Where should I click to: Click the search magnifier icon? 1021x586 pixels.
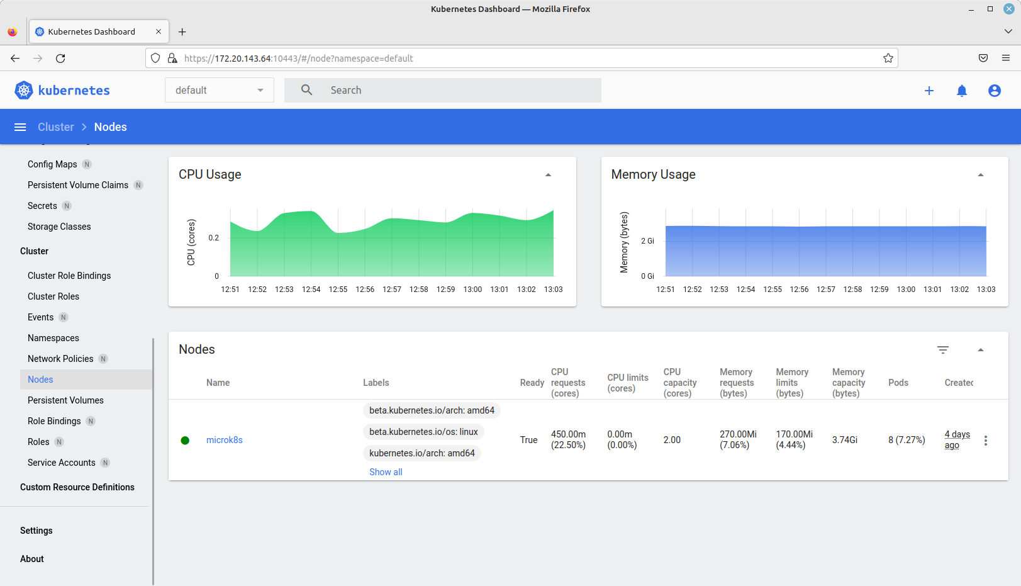coord(306,90)
